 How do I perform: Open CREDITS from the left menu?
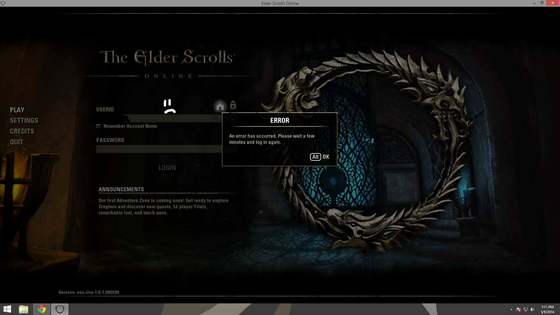tap(22, 131)
